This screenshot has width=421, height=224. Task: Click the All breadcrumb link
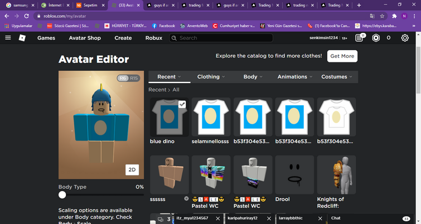coord(176,90)
